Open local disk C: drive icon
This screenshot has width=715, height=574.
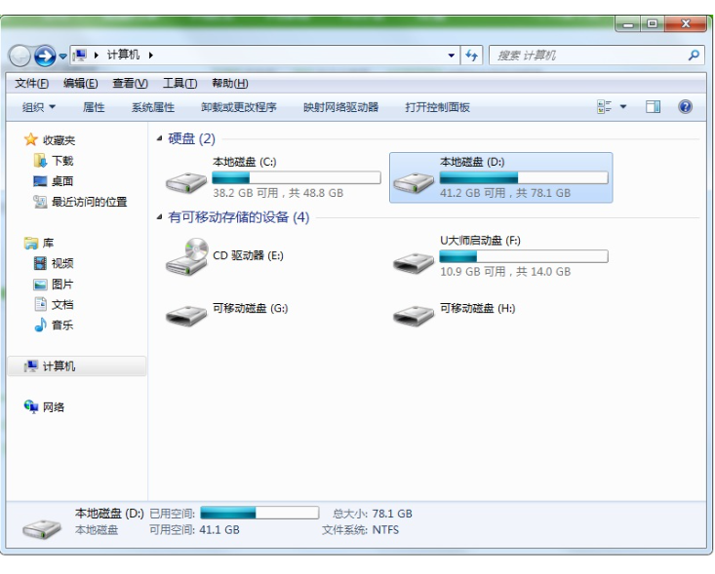(x=186, y=179)
